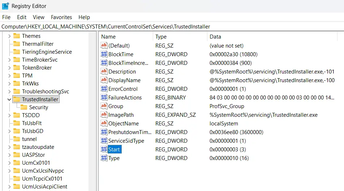This screenshot has height=191, width=344.
Task: Click the TPM folder icon
Action: click(17, 75)
